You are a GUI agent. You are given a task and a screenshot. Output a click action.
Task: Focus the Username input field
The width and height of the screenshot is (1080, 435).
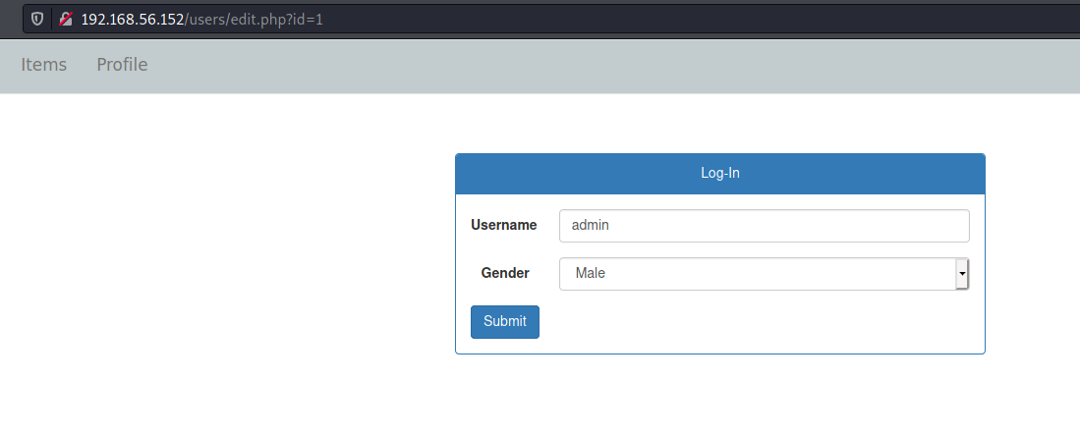764,225
